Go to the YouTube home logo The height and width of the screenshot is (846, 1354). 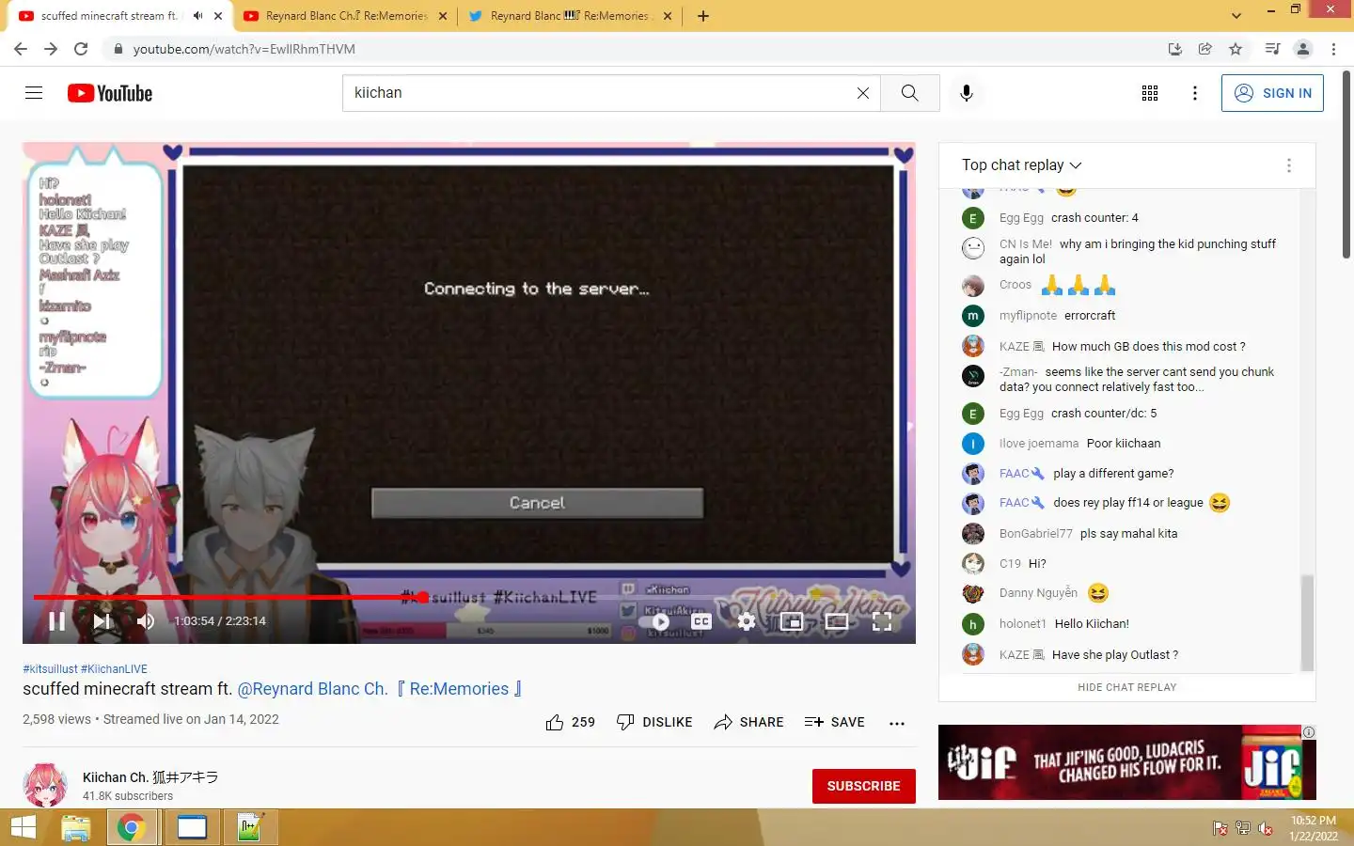[x=110, y=93]
